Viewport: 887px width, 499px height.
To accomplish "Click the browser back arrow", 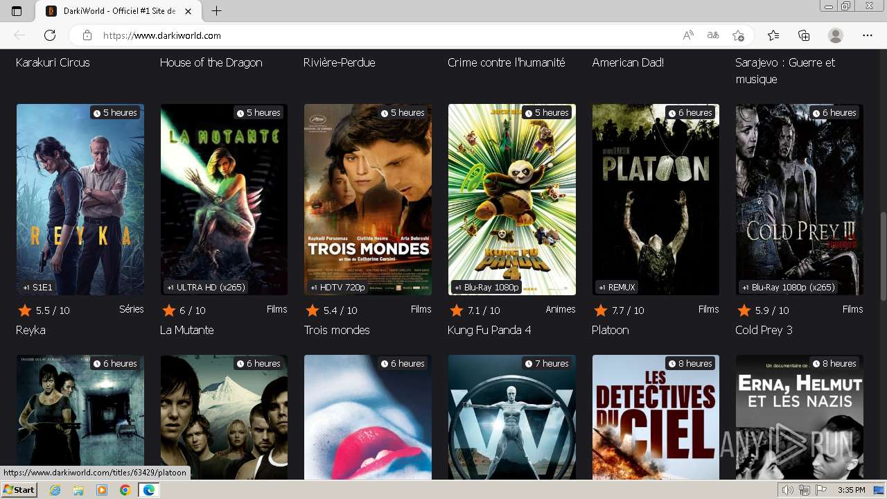I will coord(19,35).
